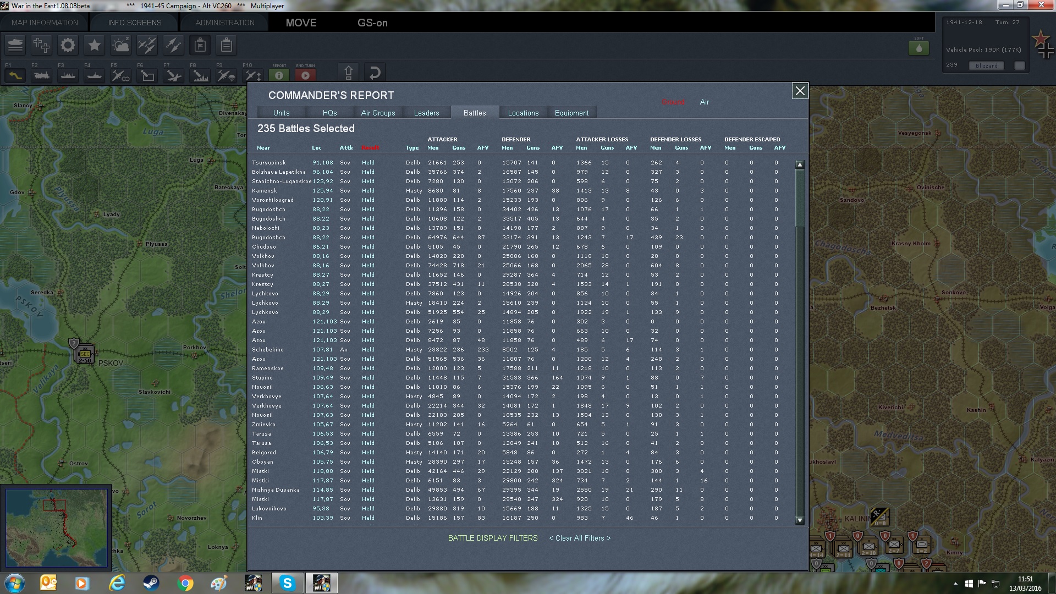1056x594 pixels.
Task: Open the Info Screens tab
Action: [x=135, y=23]
